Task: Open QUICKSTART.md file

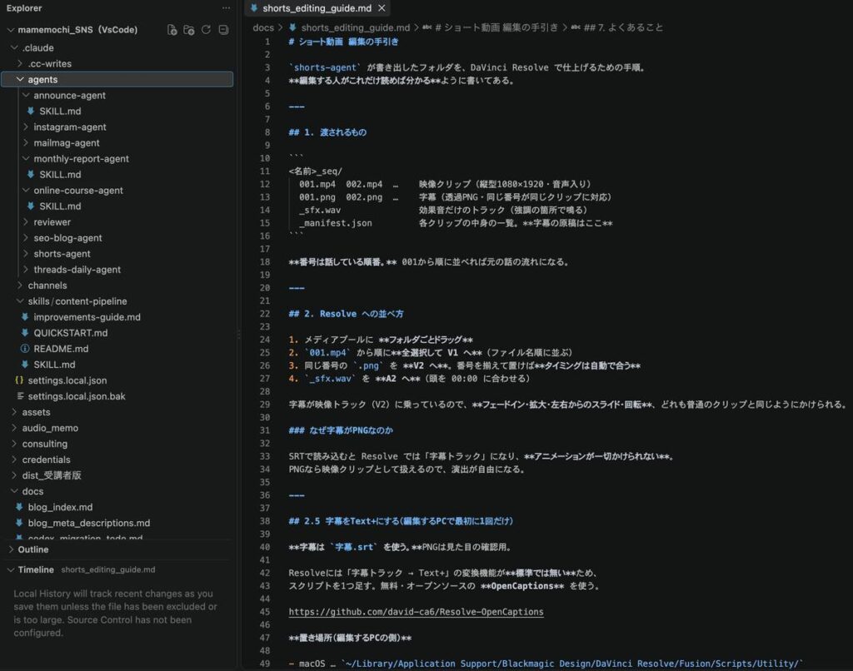Action: pyautogui.click(x=71, y=333)
